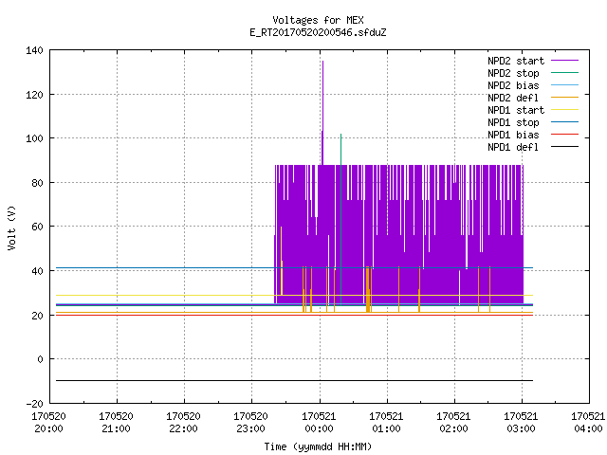This screenshot has height=455, width=607.
Task: Click the green NPD2 stop legend line sample
Action: (564, 72)
